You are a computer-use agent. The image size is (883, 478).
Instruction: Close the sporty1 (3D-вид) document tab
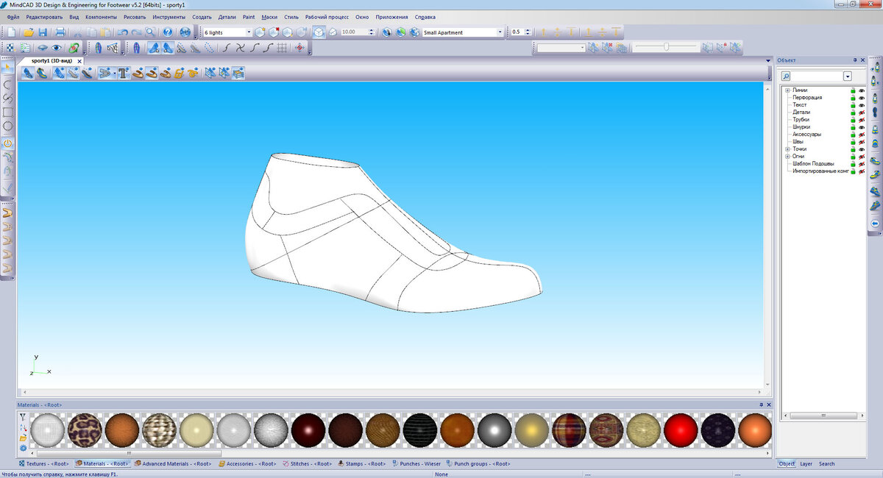pyautogui.click(x=79, y=61)
